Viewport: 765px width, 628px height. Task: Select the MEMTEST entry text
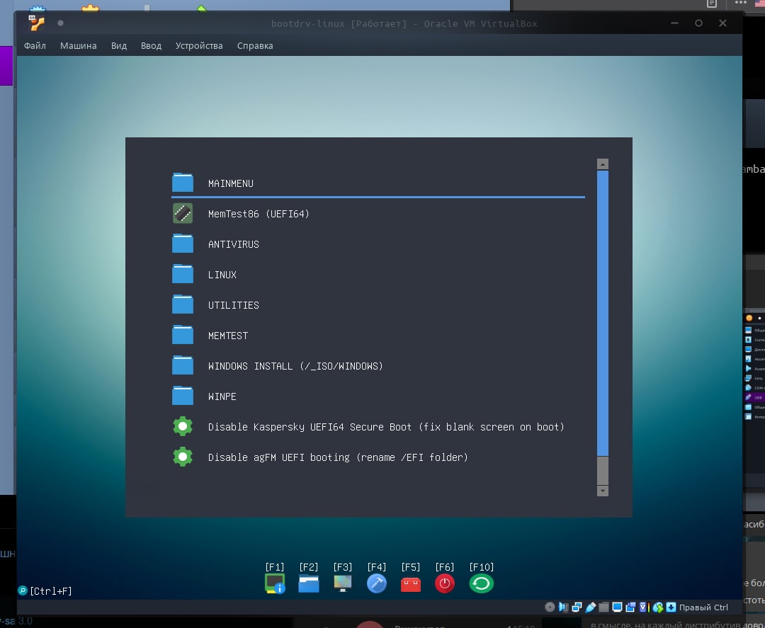228,336
